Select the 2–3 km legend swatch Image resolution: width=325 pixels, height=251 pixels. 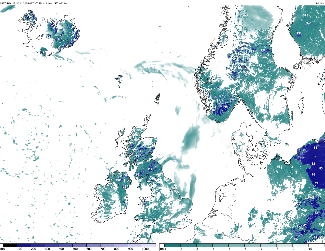point(188,245)
